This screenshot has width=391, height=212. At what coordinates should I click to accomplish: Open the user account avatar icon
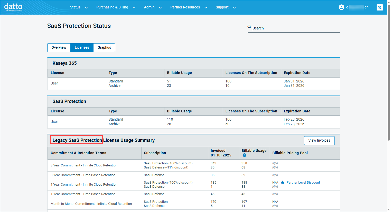(341, 7)
